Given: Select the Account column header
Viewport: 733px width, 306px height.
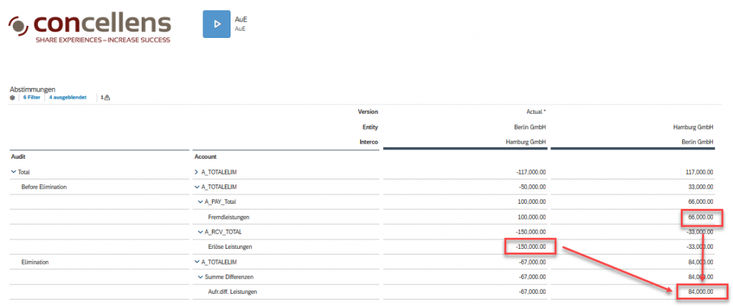Looking at the screenshot, I should [206, 156].
